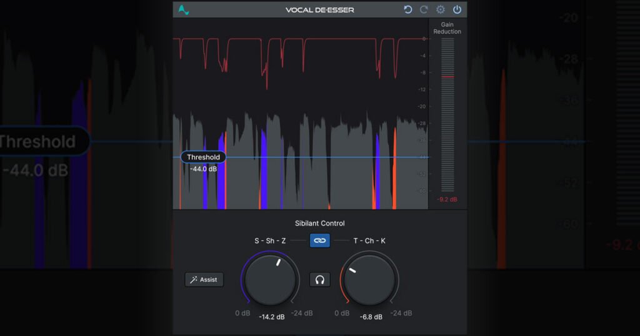This screenshot has height=336, width=640.
Task: Click the Assist button
Action: coord(204,280)
